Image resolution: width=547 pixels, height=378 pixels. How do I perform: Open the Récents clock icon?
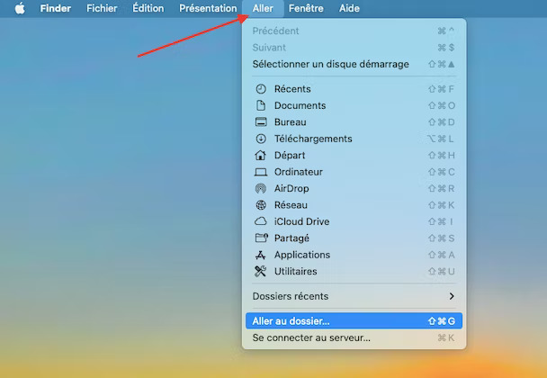click(x=261, y=89)
